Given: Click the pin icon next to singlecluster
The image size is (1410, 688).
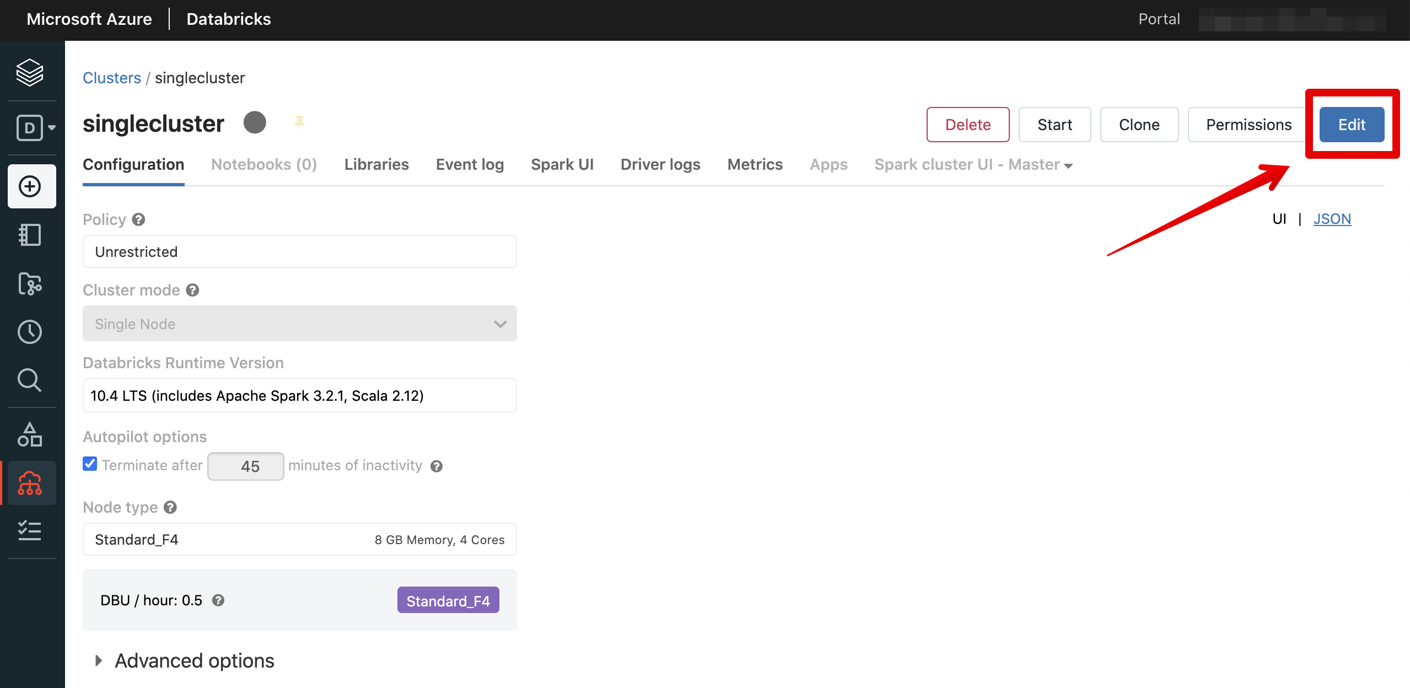Looking at the screenshot, I should coord(299,122).
